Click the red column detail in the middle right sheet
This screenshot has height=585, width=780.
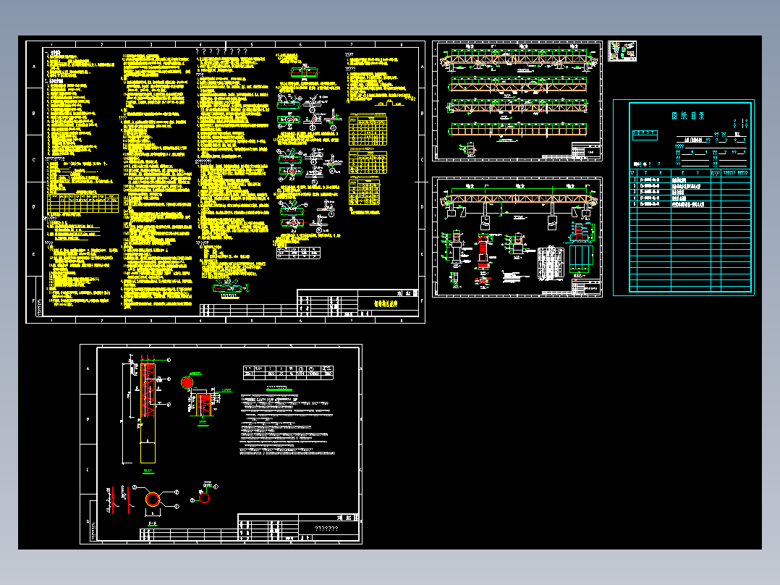483,252
